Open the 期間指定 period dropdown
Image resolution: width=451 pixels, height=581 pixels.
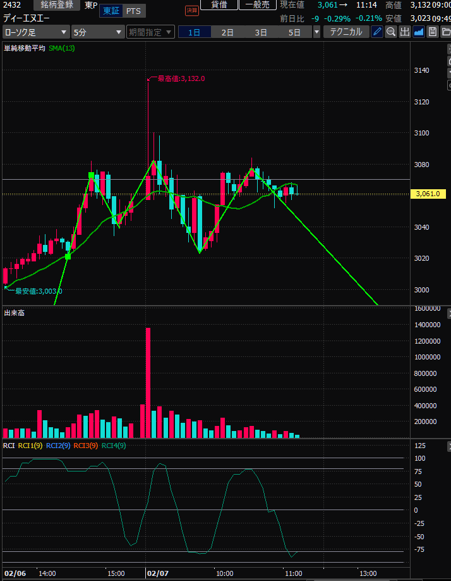(x=150, y=32)
